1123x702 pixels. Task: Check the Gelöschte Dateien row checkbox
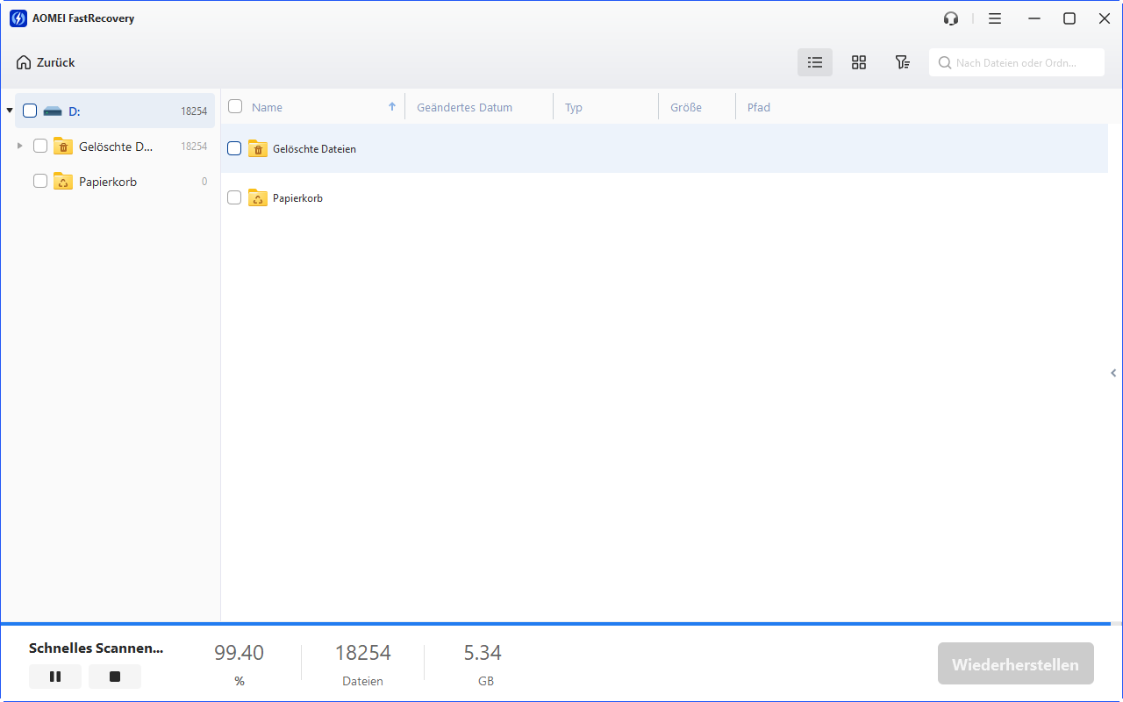pos(234,148)
